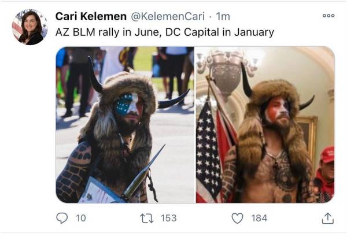Retweet this post using the arrows icon
347x237 pixels.
[147, 218]
